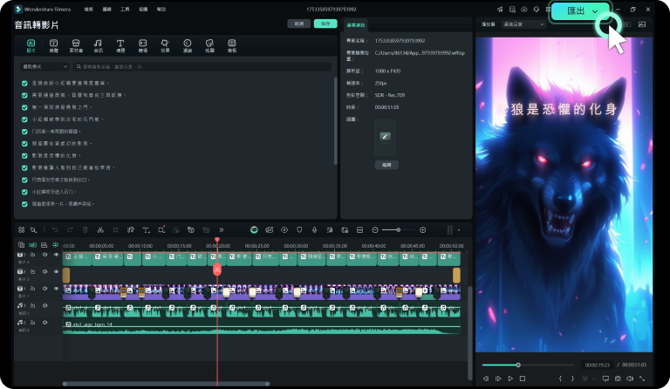Viewport: 670px width, 389px height.
Task: Click the script search input field
Action: pyautogui.click(x=202, y=66)
